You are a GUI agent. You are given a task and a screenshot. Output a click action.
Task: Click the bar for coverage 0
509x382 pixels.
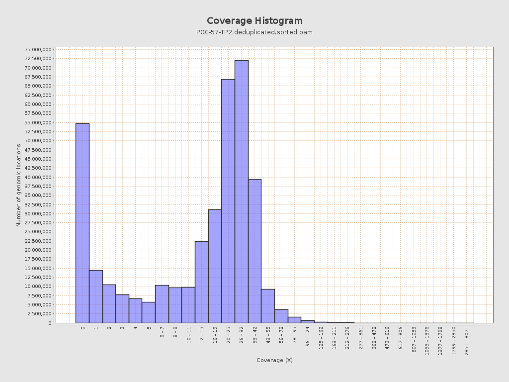(83, 223)
